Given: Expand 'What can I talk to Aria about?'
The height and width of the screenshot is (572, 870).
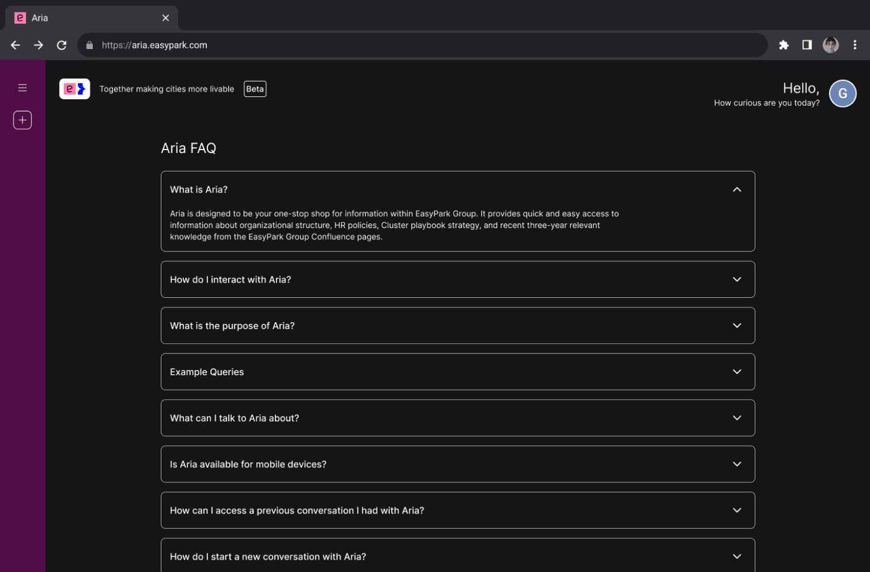Looking at the screenshot, I should point(458,418).
